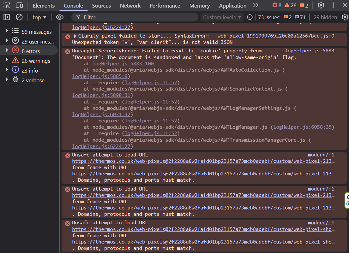Open the logHelper.js:5883 source link
Viewport: 349px width, 253px height.
[310, 51]
